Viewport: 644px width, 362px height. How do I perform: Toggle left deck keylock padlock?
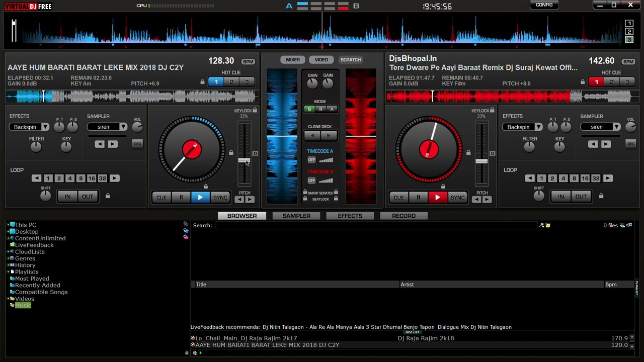255,111
